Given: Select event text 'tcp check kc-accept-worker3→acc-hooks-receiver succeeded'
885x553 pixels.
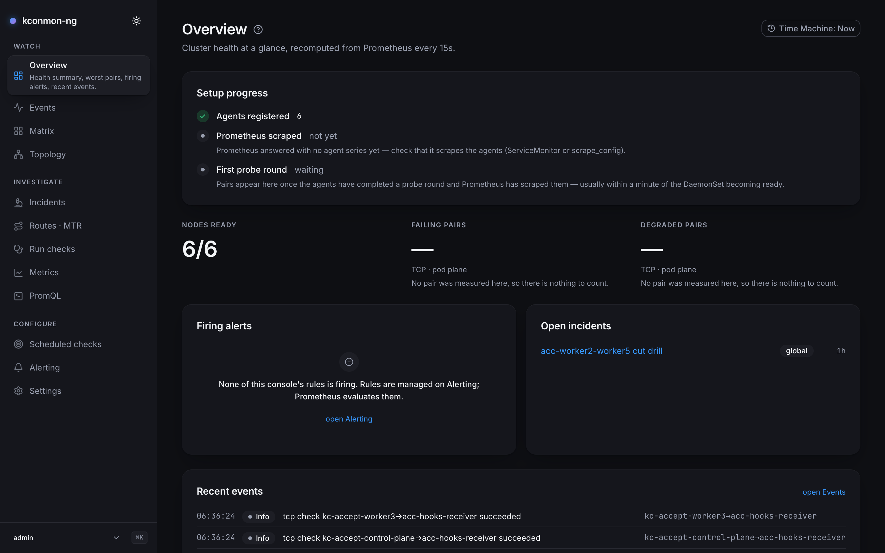Looking at the screenshot, I should tap(402, 516).
